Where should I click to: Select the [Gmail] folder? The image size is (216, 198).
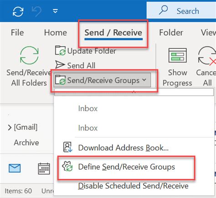tap(26, 127)
